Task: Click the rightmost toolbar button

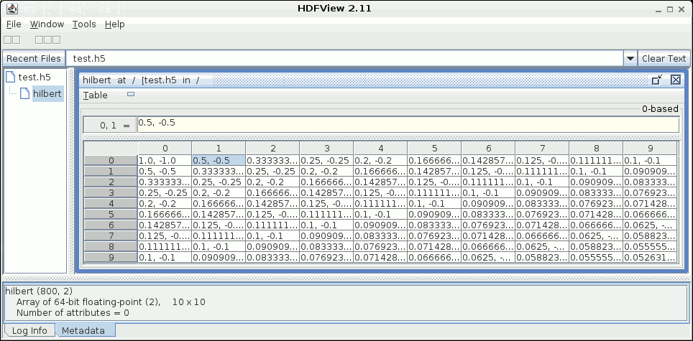Action: tap(58, 40)
